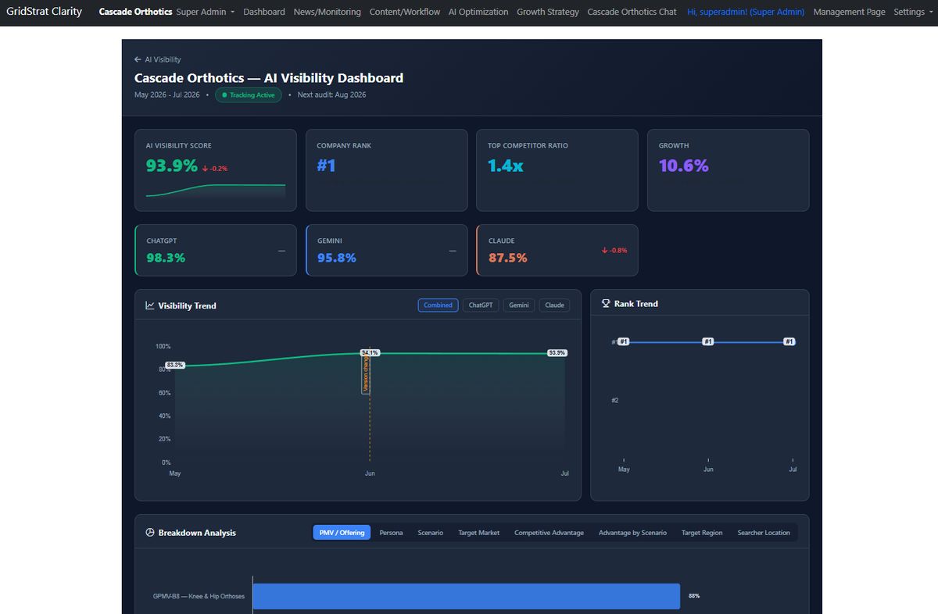The width and height of the screenshot is (938, 614).
Task: Click the Rank Trend trophy icon
Action: coord(606,304)
